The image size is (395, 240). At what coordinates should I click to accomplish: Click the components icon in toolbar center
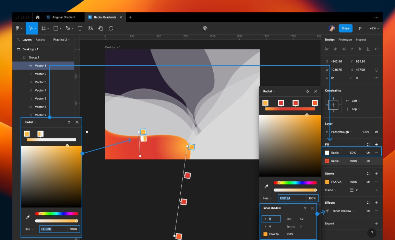tap(205, 28)
